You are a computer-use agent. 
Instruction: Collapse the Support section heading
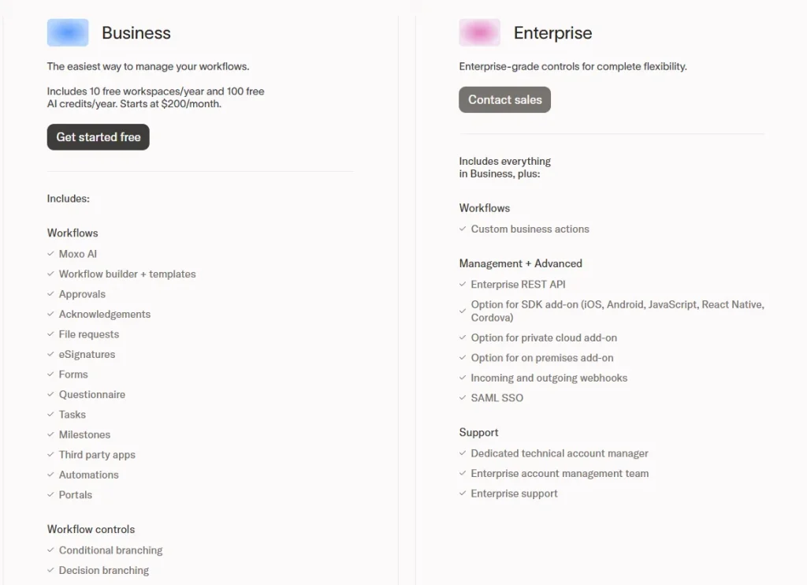(478, 432)
